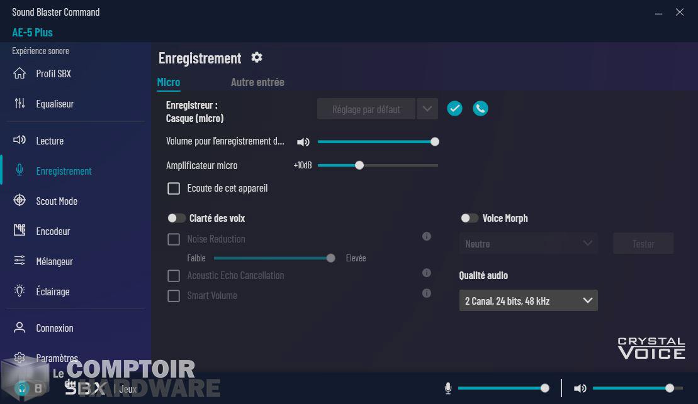Click the Encodeur icon in the sidebar
The height and width of the screenshot is (404, 698).
pyautogui.click(x=20, y=230)
